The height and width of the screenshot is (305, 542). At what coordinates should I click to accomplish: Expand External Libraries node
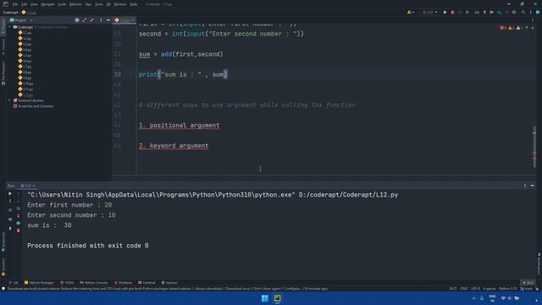10,100
